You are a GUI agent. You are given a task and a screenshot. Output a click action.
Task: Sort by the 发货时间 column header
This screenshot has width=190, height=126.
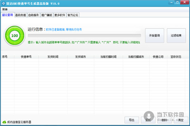[x=53, y=57]
